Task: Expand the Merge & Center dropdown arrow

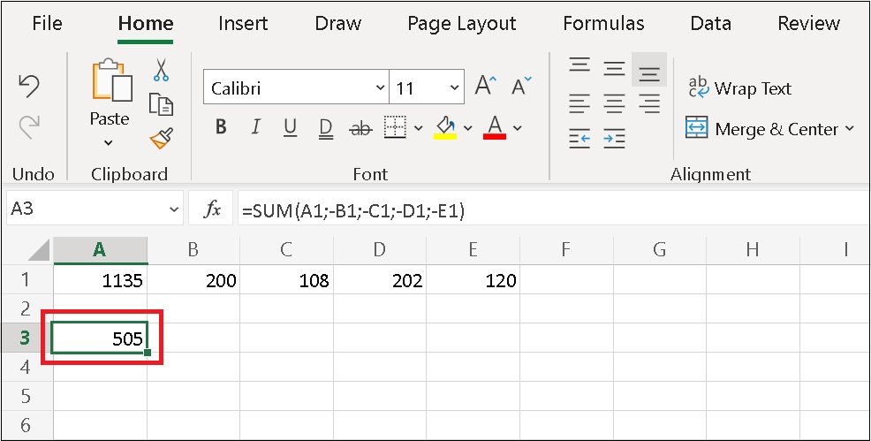Action: 850,129
